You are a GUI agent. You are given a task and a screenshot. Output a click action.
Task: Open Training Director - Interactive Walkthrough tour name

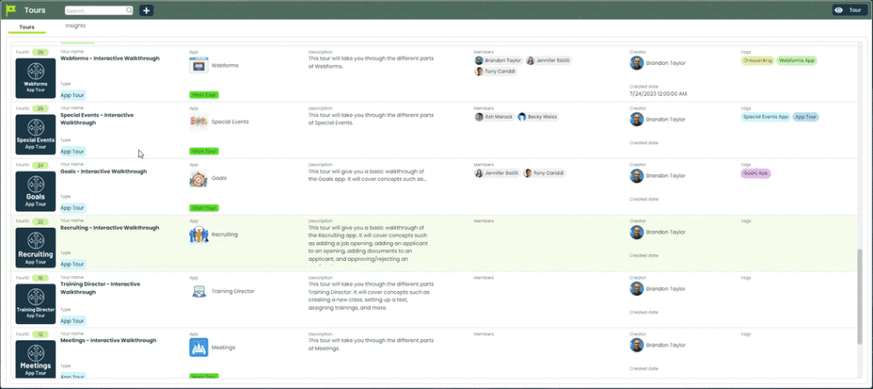pyautogui.click(x=101, y=287)
